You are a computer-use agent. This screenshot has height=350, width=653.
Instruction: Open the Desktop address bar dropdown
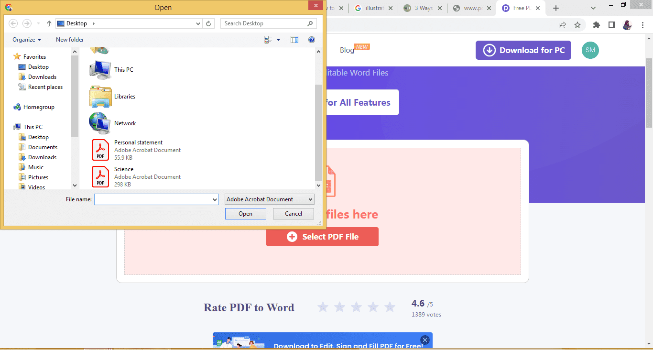(198, 23)
